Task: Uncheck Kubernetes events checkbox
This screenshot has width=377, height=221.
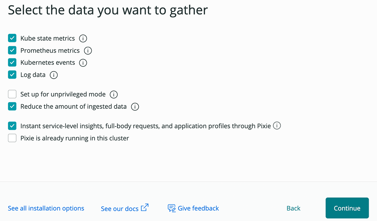Action: coord(12,62)
